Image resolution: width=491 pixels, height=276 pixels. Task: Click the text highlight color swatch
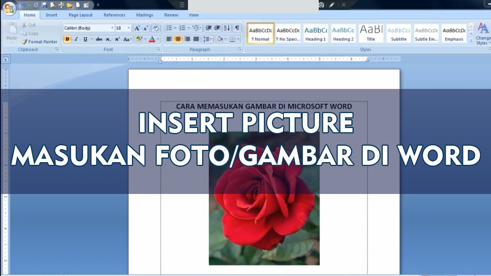click(x=139, y=39)
